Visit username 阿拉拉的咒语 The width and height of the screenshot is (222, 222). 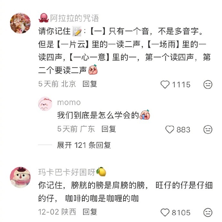pos(74,18)
